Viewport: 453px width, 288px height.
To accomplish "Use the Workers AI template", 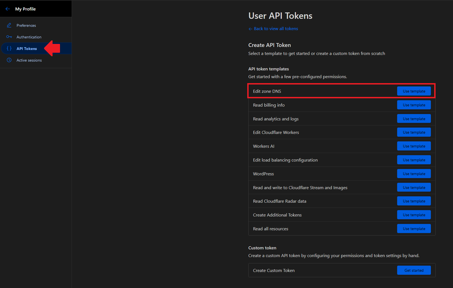I will click(x=414, y=146).
